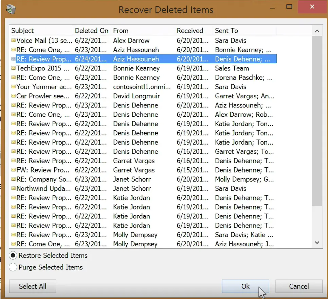Click the TechExpo 2015 envelope icon
328x299 pixels.
coord(14,68)
